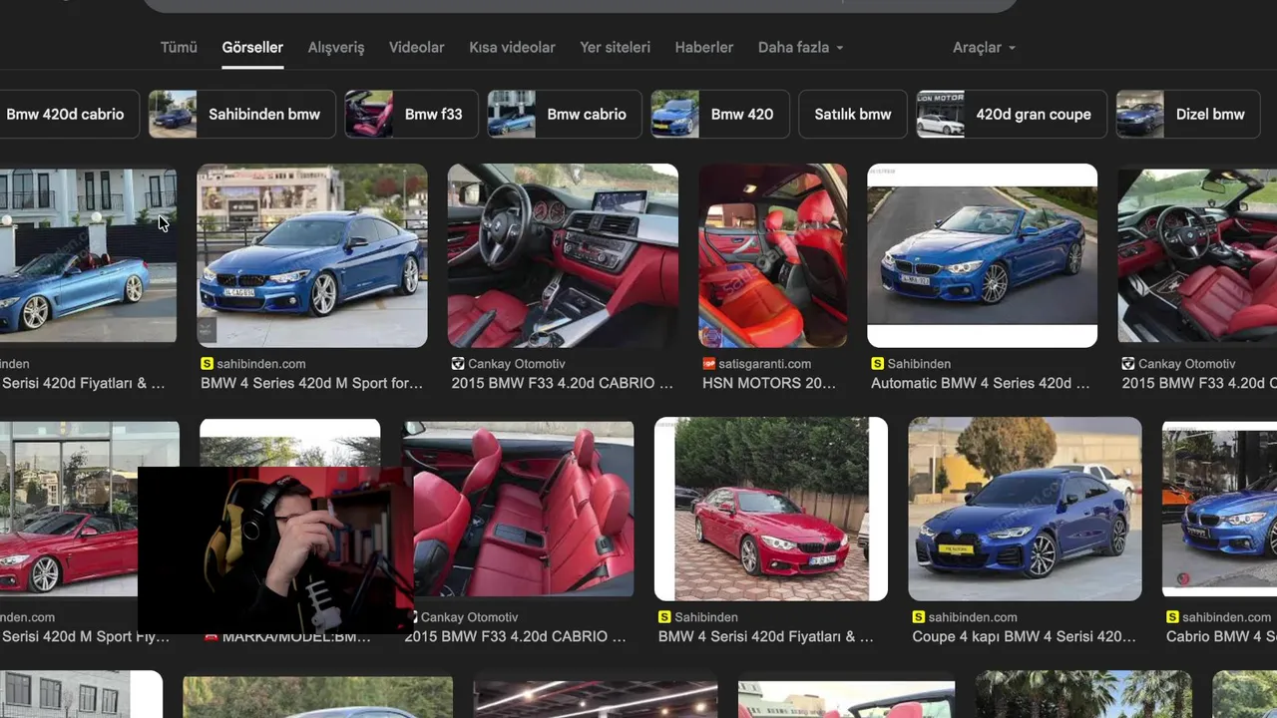Screen dimensions: 1277x718
Task: Select the Dizel bmw filter chip
Action: click(x=1188, y=114)
